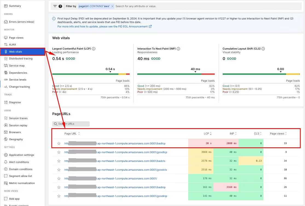Sort table by Page views column
305x206 pixels.
coord(278,134)
